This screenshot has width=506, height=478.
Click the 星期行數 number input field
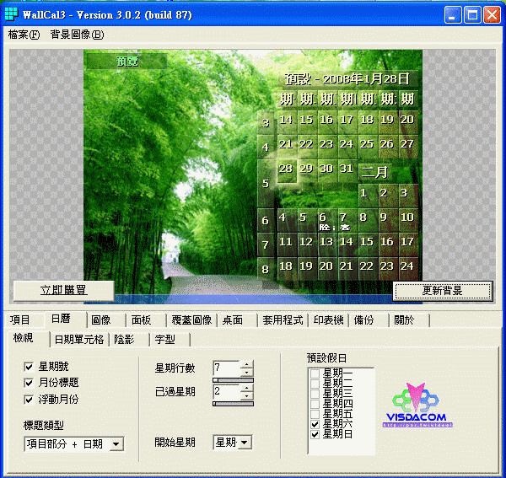tap(226, 368)
